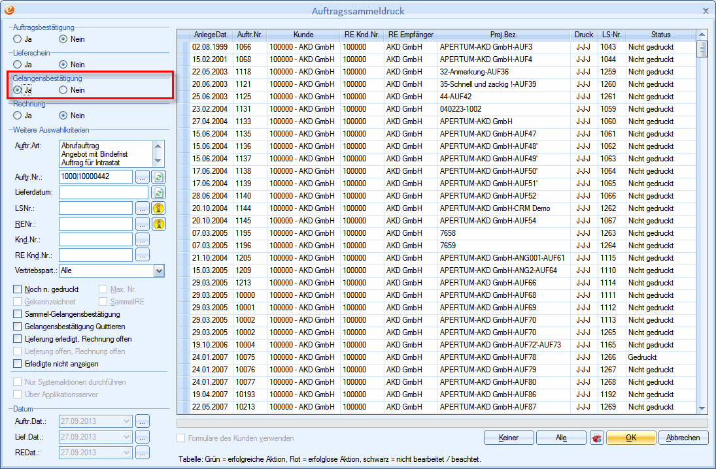Image resolution: width=716 pixels, height=469 pixels.
Task: Open date picker button for Auftr.Dat.
Action: point(143,421)
